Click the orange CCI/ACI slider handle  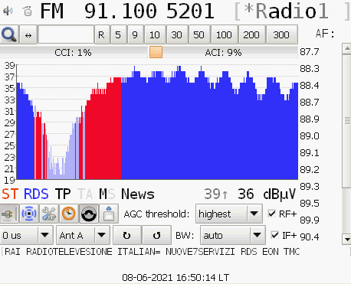pyautogui.click(x=156, y=52)
